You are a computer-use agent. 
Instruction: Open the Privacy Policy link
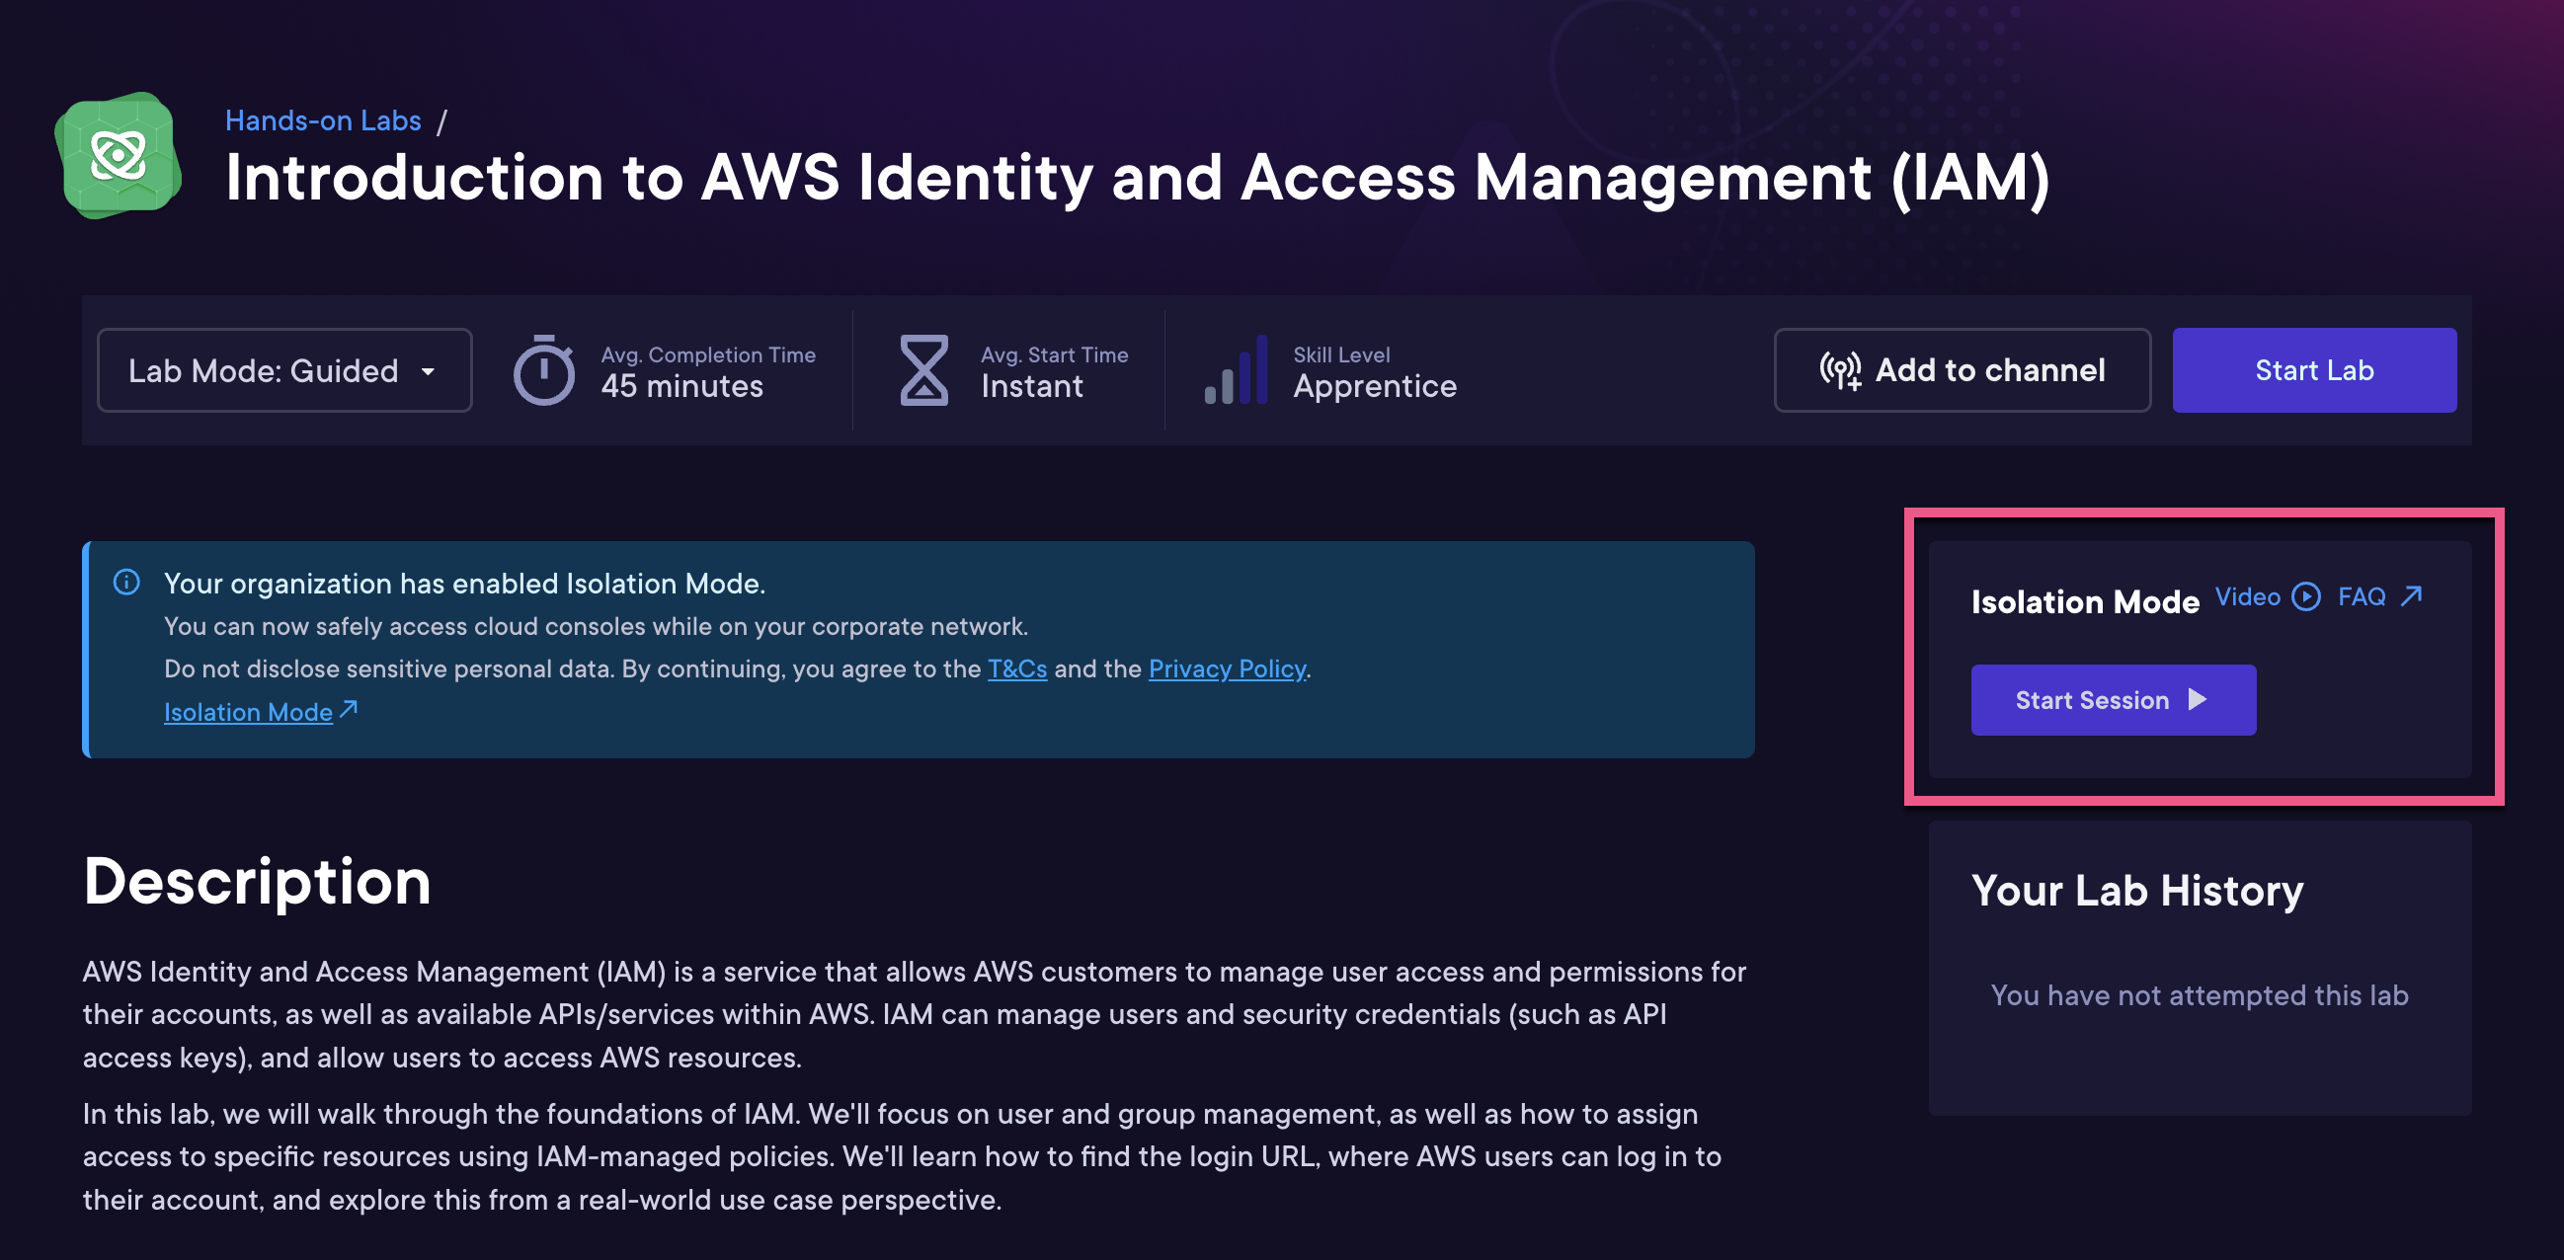[1227, 669]
